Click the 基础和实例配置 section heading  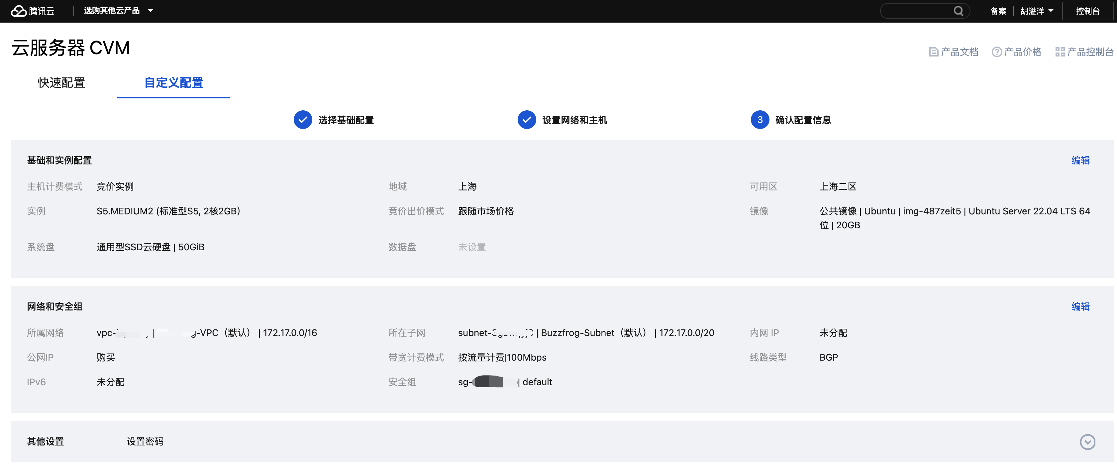(59, 161)
